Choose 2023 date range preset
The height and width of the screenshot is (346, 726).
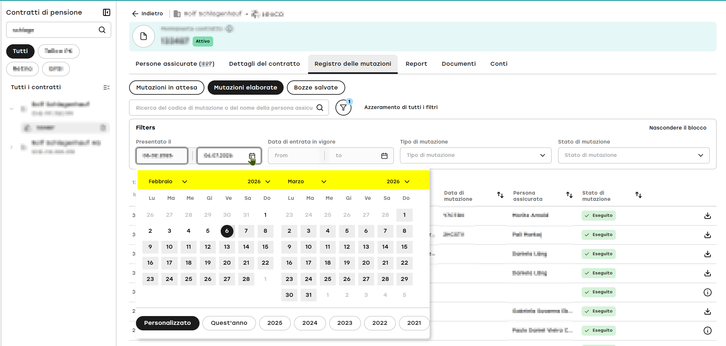tap(345, 323)
